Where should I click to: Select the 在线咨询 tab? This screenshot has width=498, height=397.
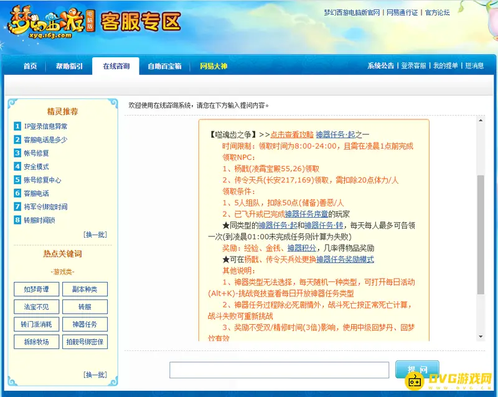click(x=116, y=66)
